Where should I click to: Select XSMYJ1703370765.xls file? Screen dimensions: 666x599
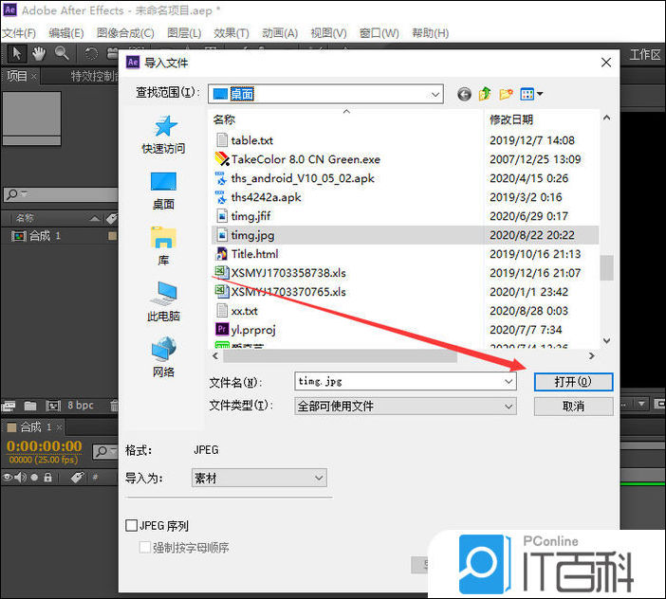(280, 292)
